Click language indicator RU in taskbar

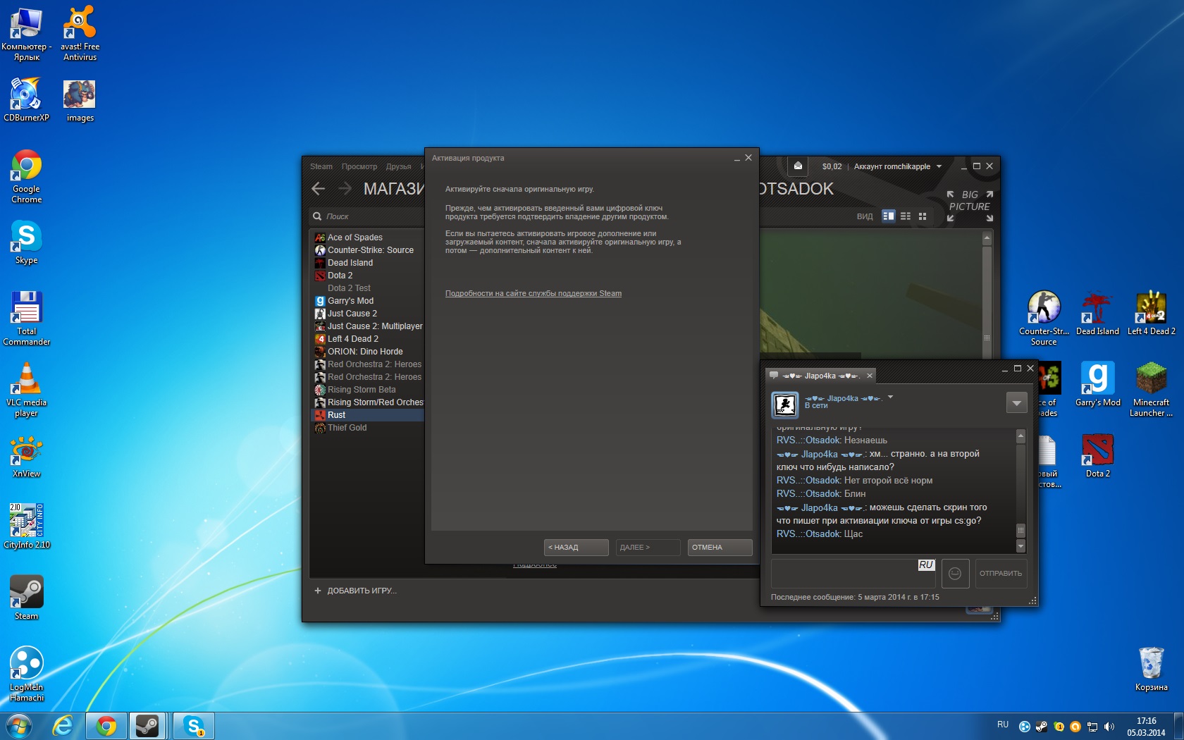(1003, 724)
